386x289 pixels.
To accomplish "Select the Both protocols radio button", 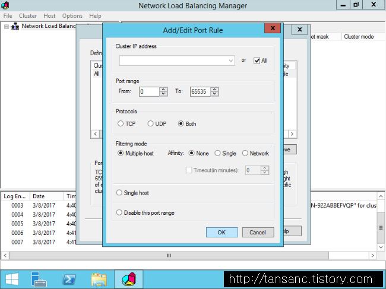I will [x=181, y=123].
